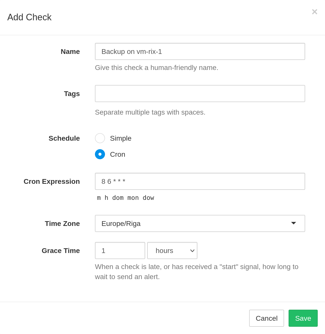The image size is (325, 334).
Task: Click the Schedule label
Action: point(64,138)
